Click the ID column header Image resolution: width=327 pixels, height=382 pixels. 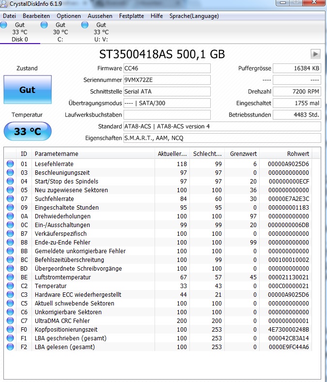pos(24,154)
